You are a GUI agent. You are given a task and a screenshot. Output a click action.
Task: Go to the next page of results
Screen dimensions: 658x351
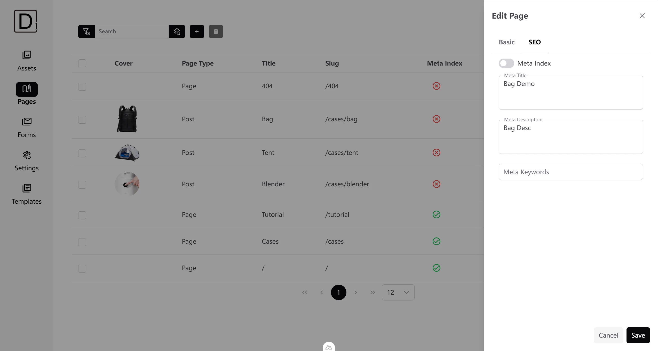[x=356, y=292]
